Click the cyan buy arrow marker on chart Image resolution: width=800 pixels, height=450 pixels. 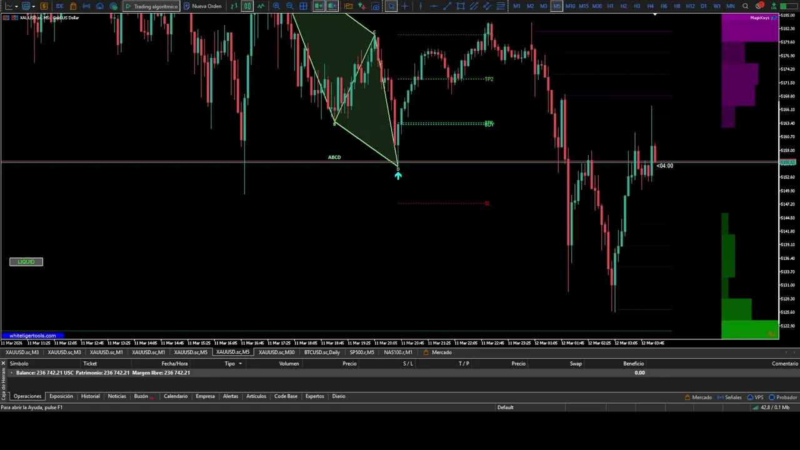(398, 176)
